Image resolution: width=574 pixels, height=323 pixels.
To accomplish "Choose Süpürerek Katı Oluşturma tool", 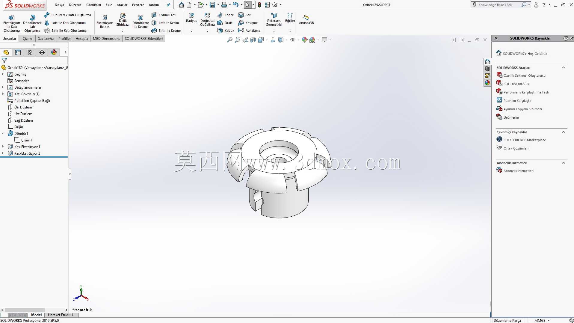I will 67,15.
